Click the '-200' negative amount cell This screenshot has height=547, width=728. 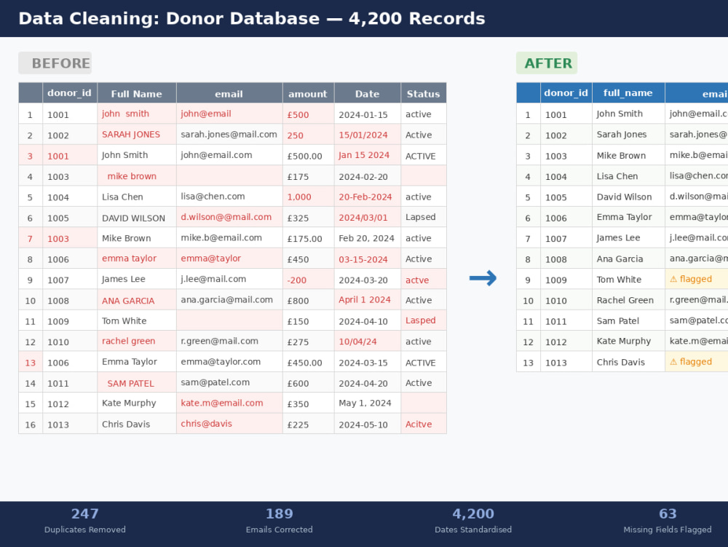click(x=308, y=280)
